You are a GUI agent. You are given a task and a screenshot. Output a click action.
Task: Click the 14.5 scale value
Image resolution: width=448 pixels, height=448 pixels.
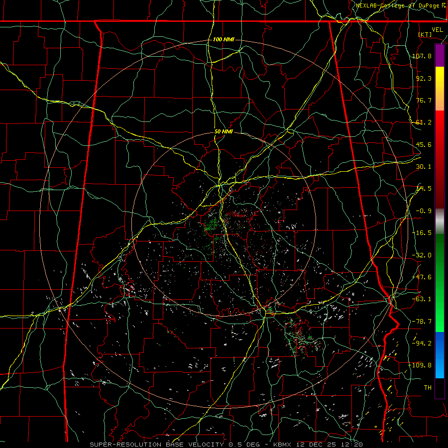click(x=424, y=189)
